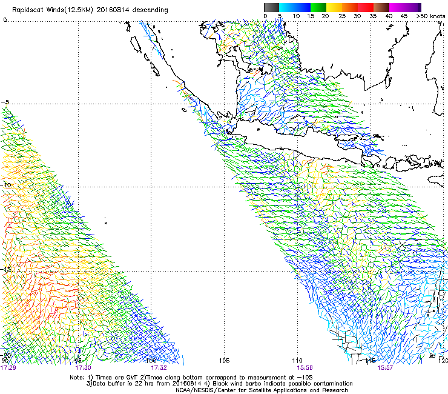Click the purple '17:30' swath time
Viewport: 448px width, 394px height.
(x=83, y=367)
